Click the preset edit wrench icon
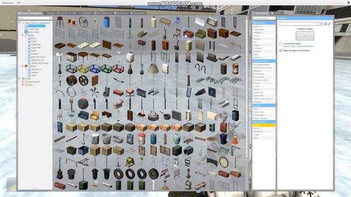 coord(329,24)
